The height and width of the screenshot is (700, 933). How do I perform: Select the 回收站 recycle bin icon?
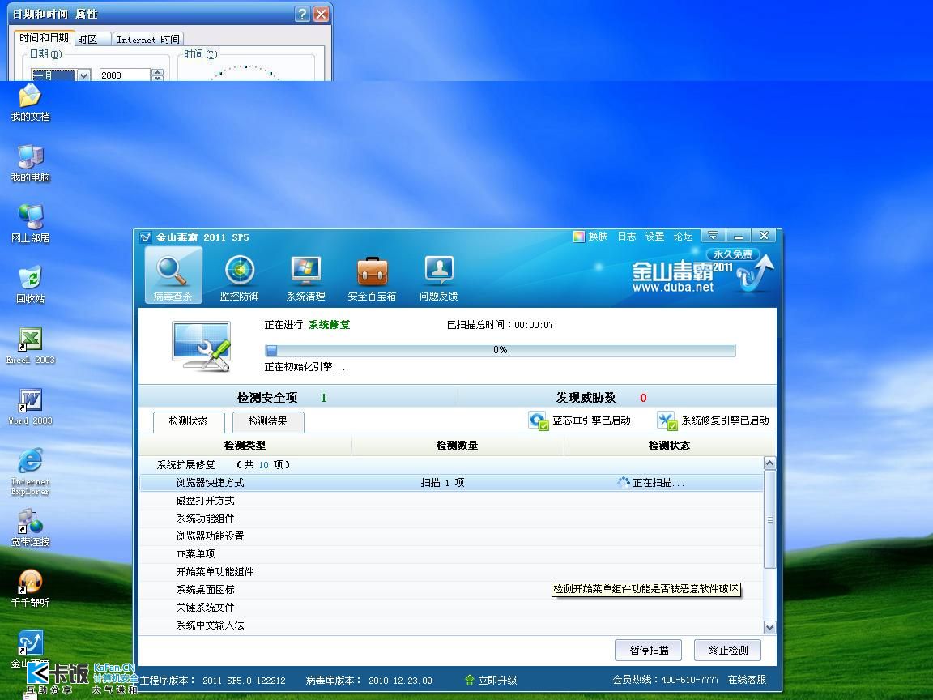30,284
